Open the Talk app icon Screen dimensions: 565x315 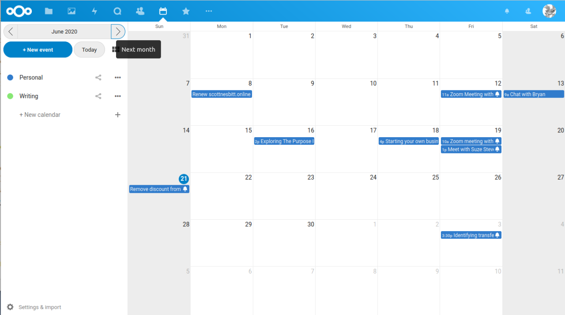pyautogui.click(x=117, y=11)
